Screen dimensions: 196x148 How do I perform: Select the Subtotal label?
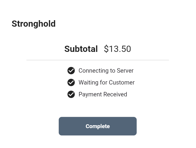click(81, 49)
